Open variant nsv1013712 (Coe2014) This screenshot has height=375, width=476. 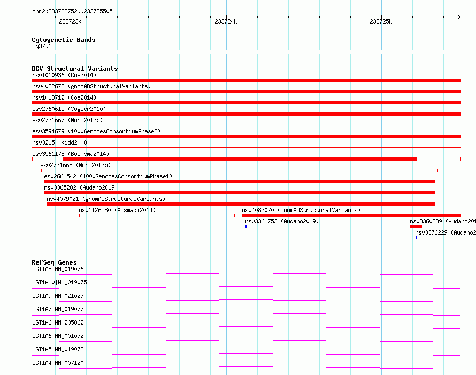[64, 97]
